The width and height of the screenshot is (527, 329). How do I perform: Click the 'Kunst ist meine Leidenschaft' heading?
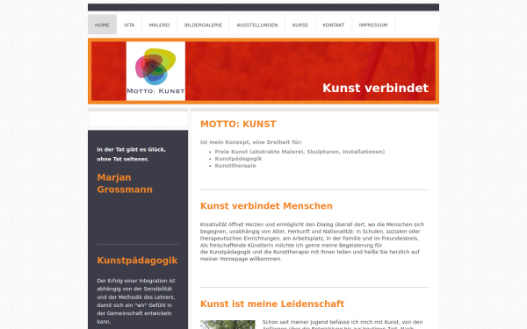[272, 304]
